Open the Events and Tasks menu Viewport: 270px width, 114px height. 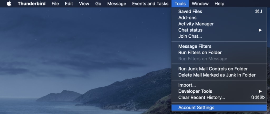pyautogui.click(x=150, y=4)
